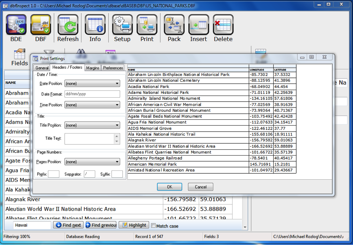Screen dimensions: 353x245
Task: Click file path in status bar
Action: pos(308,237)
